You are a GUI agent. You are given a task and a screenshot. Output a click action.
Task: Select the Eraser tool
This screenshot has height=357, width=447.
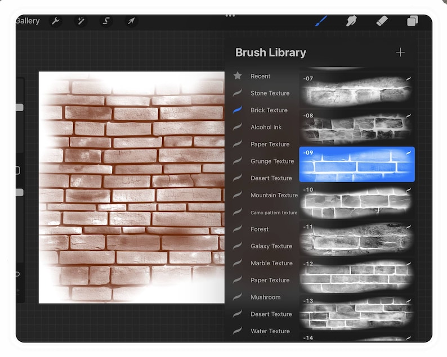(382, 21)
